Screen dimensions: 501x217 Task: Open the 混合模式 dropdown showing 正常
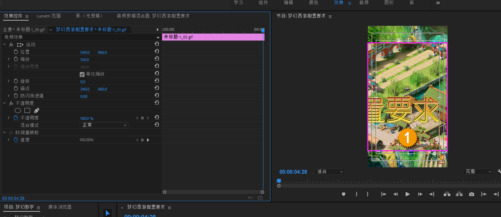pos(104,125)
